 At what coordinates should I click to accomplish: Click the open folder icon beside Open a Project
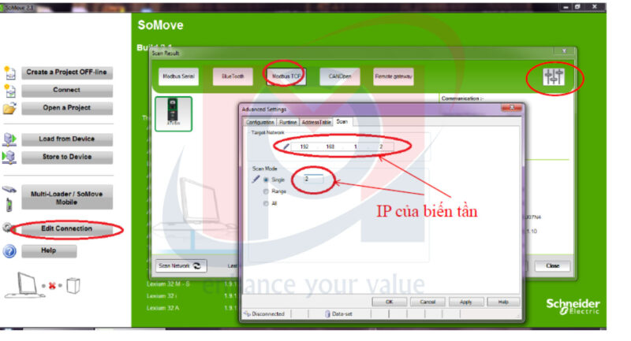point(9,108)
